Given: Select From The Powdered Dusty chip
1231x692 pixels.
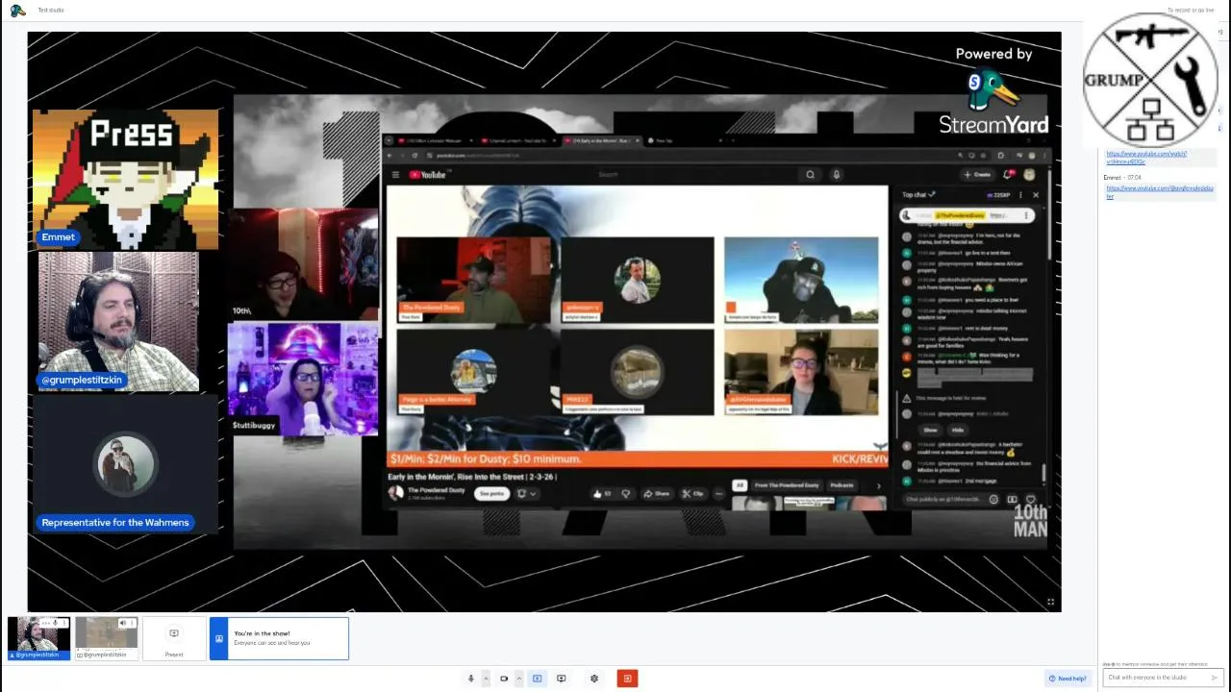Looking at the screenshot, I should 787,485.
